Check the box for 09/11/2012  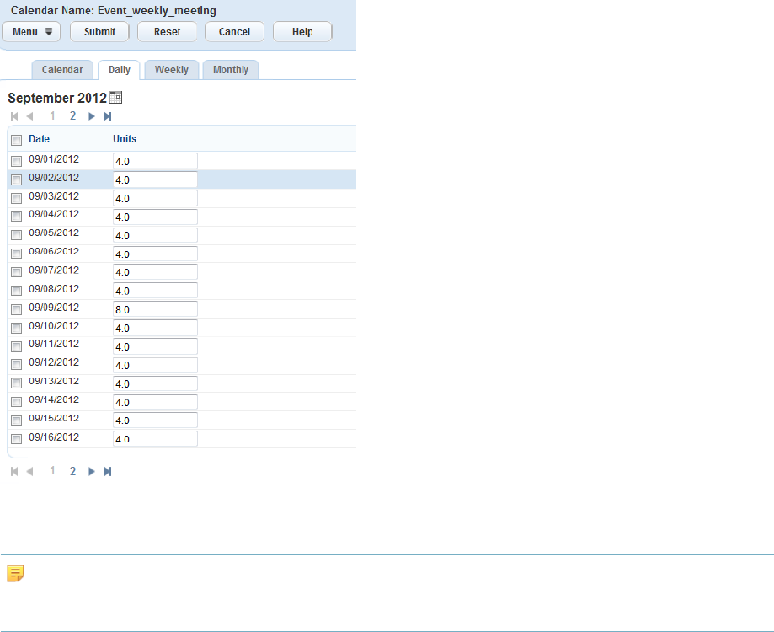[16, 346]
